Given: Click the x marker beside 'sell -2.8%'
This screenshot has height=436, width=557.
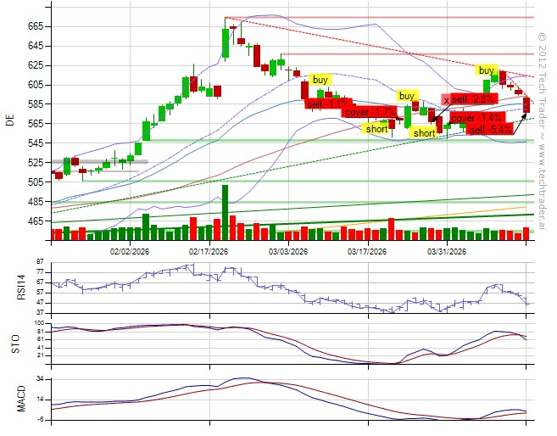Looking at the screenshot, I should point(447,100).
